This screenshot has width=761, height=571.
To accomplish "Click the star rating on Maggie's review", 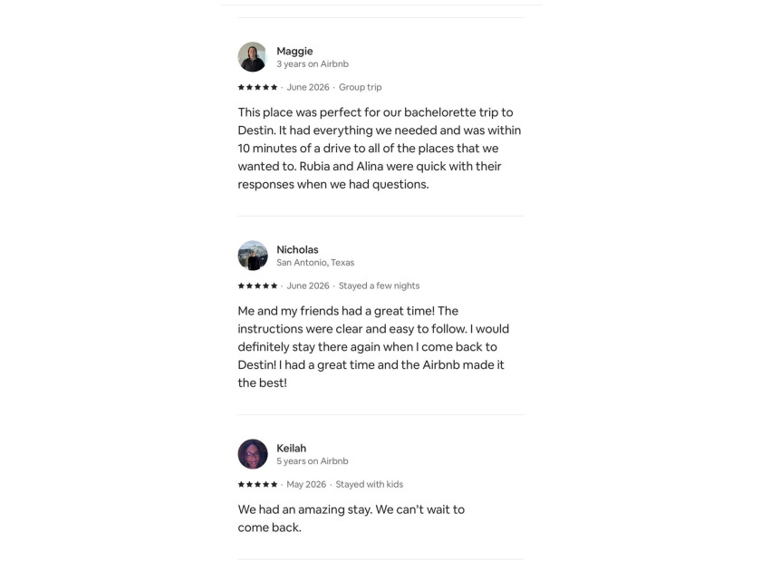I will [257, 87].
